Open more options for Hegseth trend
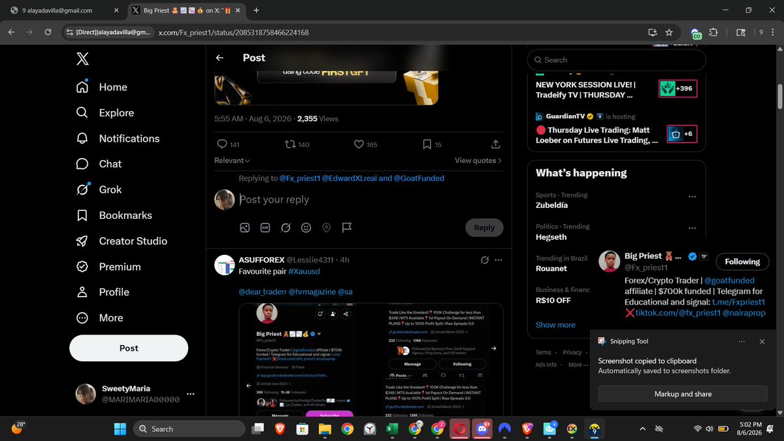This screenshot has height=441, width=784. 693,228
